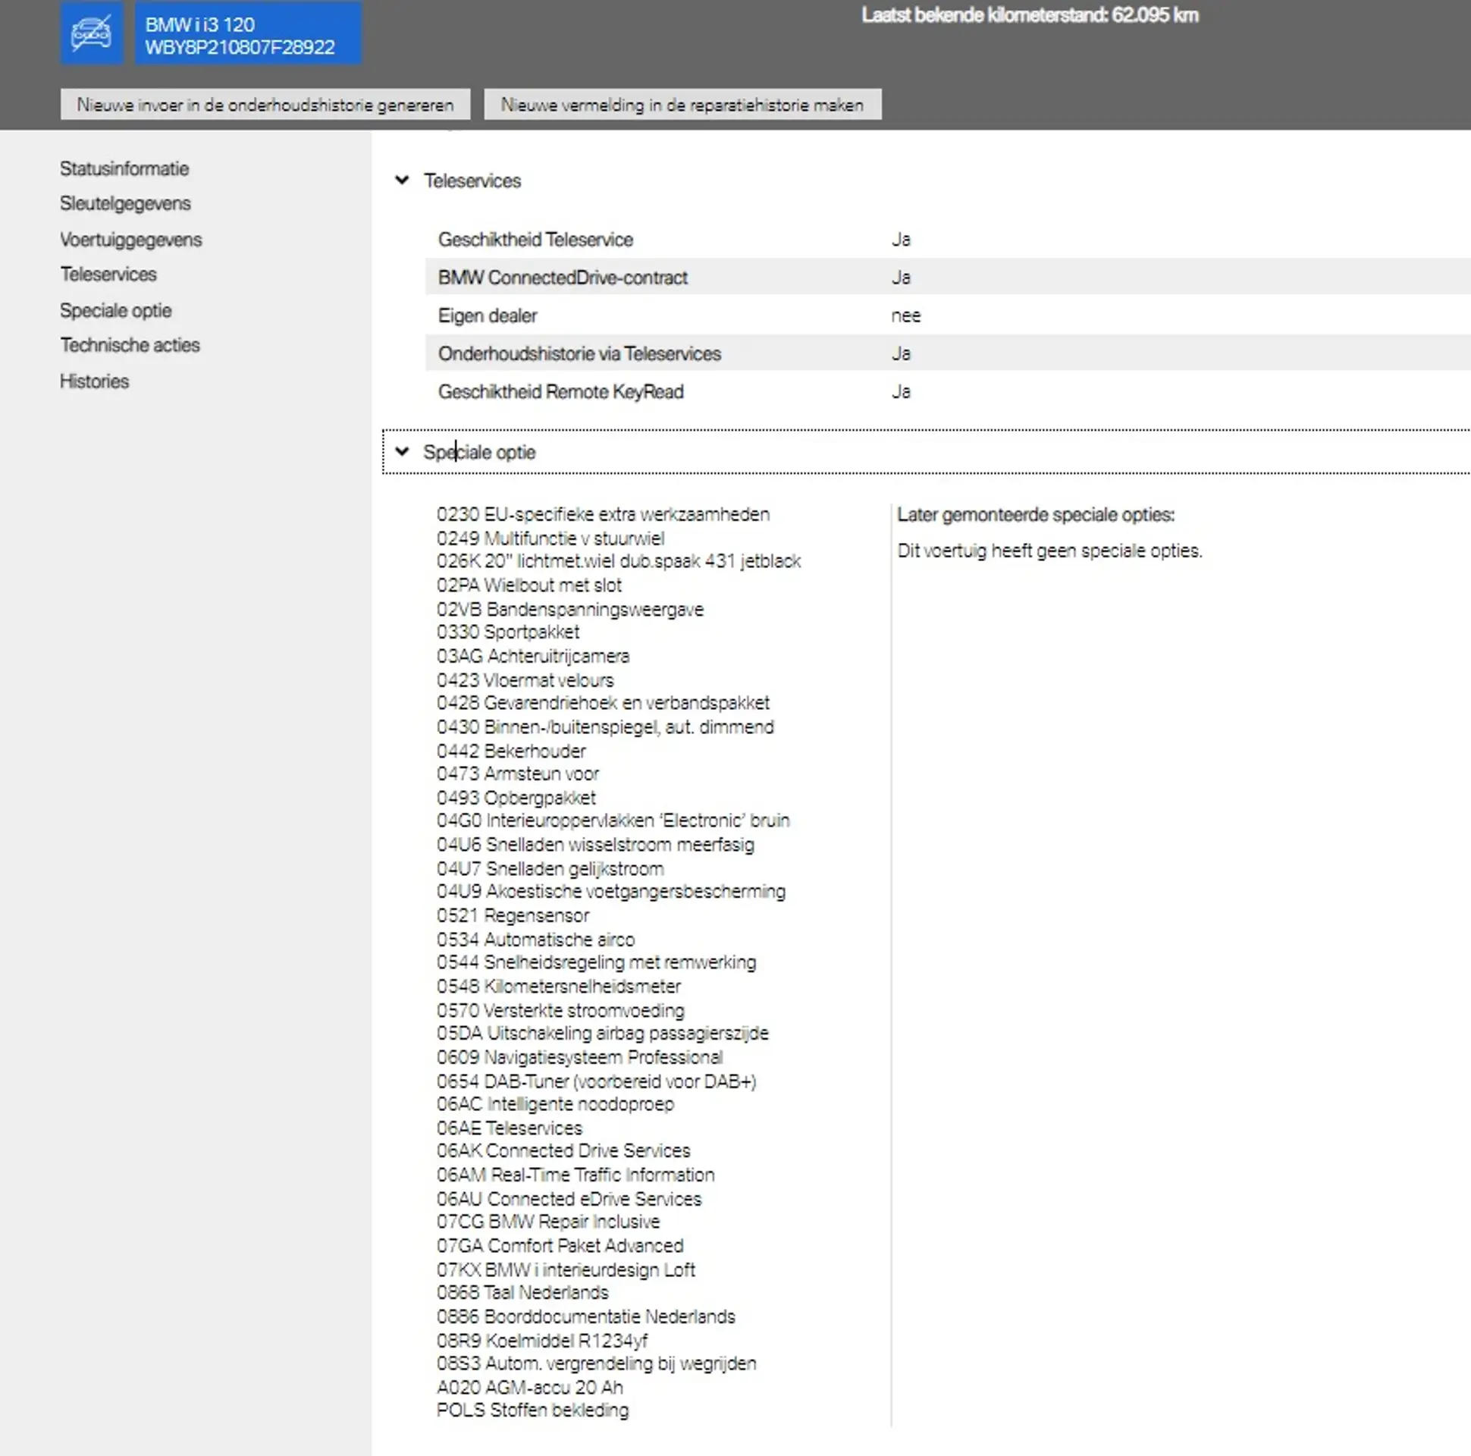The height and width of the screenshot is (1456, 1471).
Task: Open Sleutelgegevens in sidebar
Action: click(126, 203)
